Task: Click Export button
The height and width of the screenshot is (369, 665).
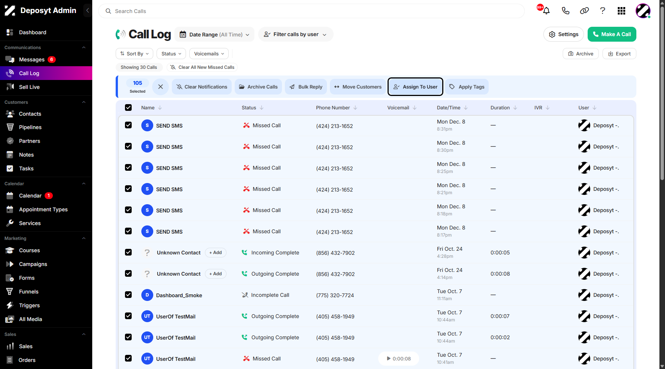Action: pos(619,54)
